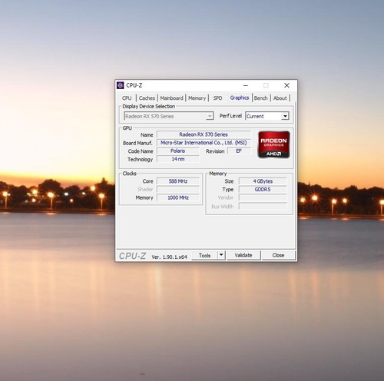The image size is (384, 381).
Task: Click the Board Manuf. Micro-Star International field
Action: tap(204, 143)
